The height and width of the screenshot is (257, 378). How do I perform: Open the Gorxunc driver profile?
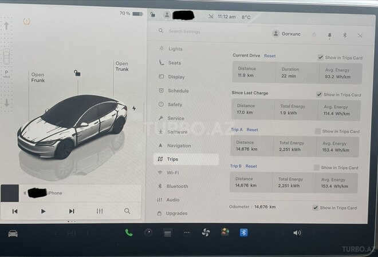(x=286, y=34)
